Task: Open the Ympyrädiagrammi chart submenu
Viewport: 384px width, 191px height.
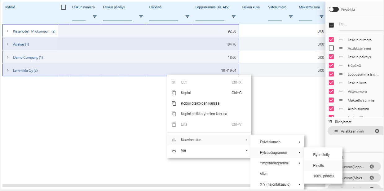Action: tap(277, 163)
